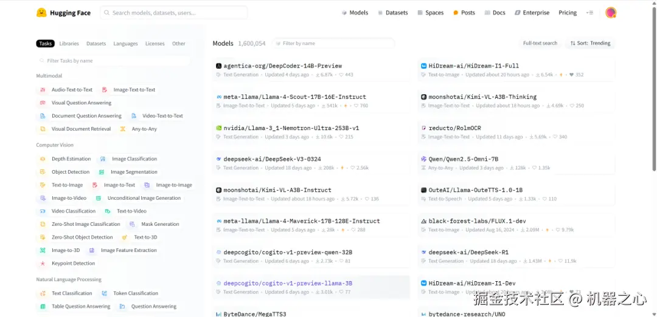
Task: Click the Image Classification task icon
Action: [x=103, y=159]
